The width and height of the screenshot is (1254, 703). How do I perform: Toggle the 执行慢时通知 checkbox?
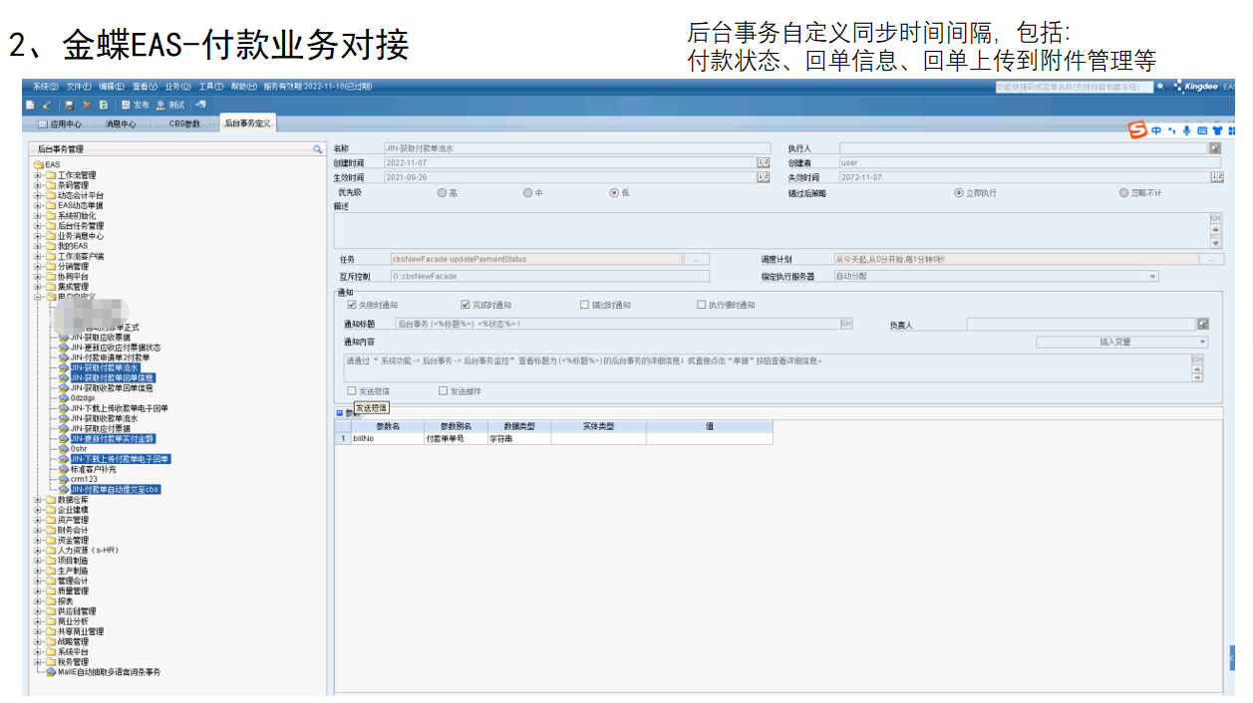point(702,305)
